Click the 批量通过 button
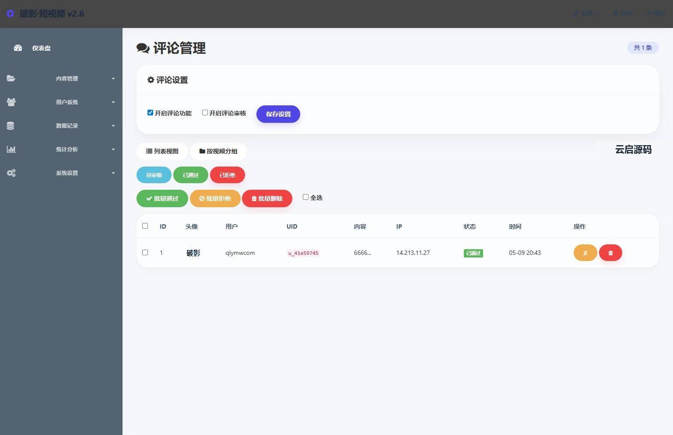 point(162,198)
